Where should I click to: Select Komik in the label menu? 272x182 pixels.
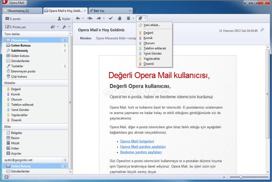click(x=154, y=38)
